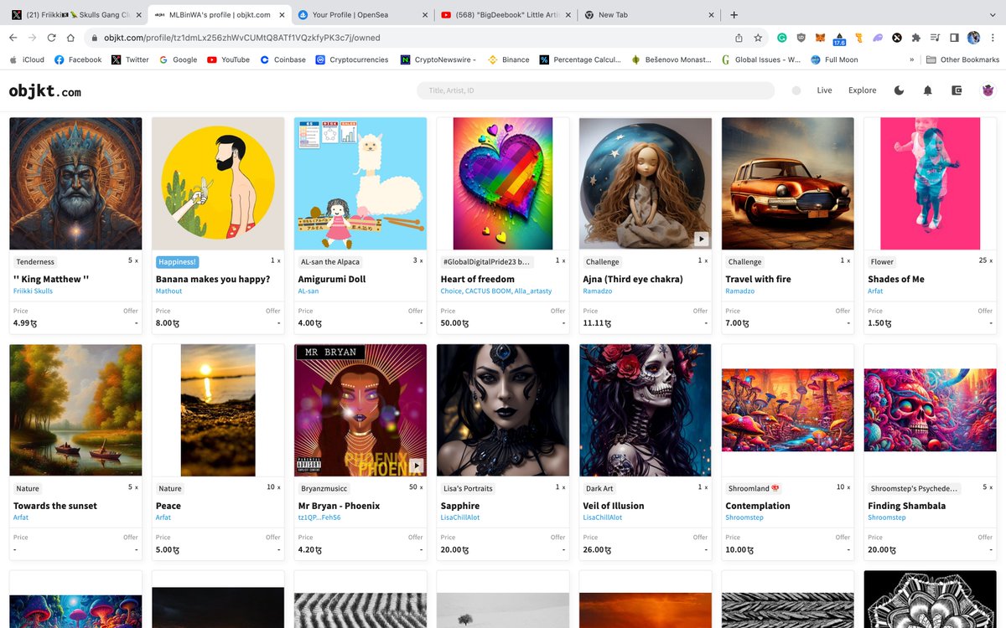Image resolution: width=1006 pixels, height=628 pixels.
Task: Open the Travel with fire title
Action: point(758,279)
